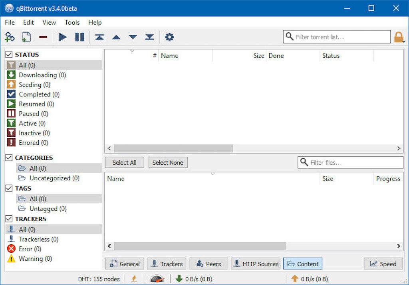The width and height of the screenshot is (409, 285).
Task: Sort torrents by Name column header
Action: pos(185,56)
